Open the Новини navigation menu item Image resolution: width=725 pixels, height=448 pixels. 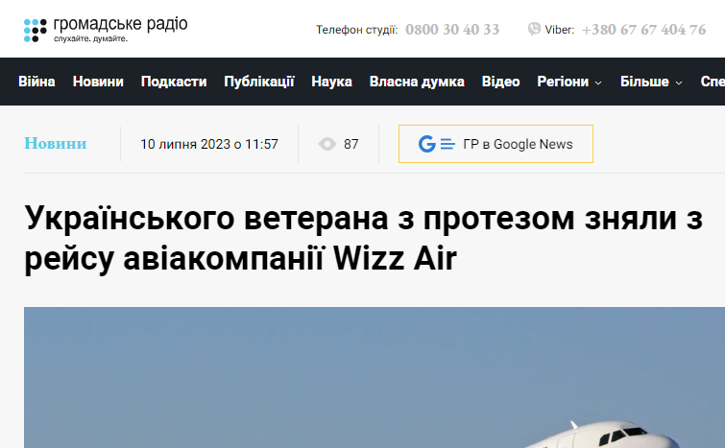(98, 82)
